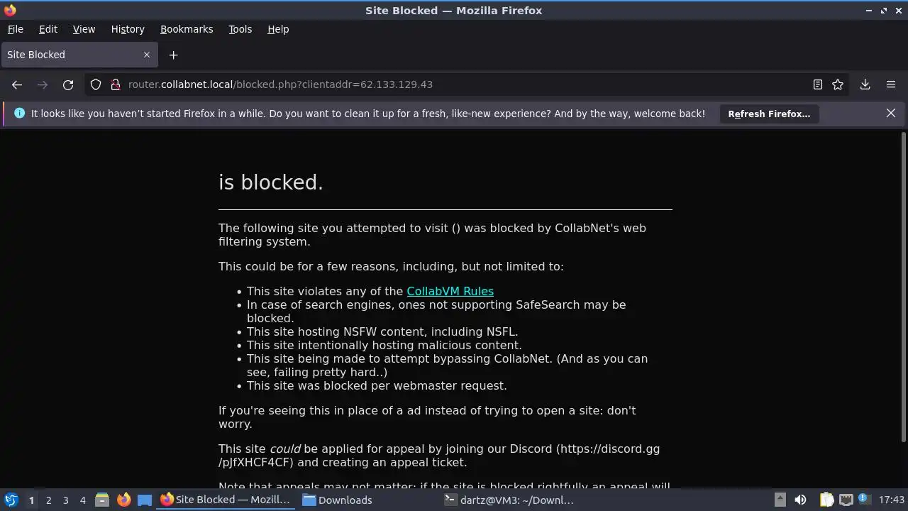Click the Refresh Firefox… button

pyautogui.click(x=769, y=114)
